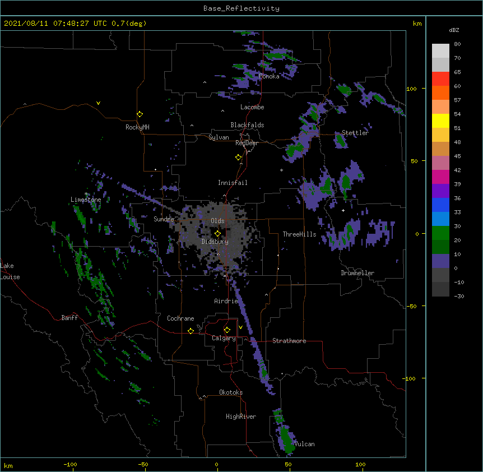The width and height of the screenshot is (483, 472).
Task: Select the light gray top band of the legend
Action: tap(440, 51)
